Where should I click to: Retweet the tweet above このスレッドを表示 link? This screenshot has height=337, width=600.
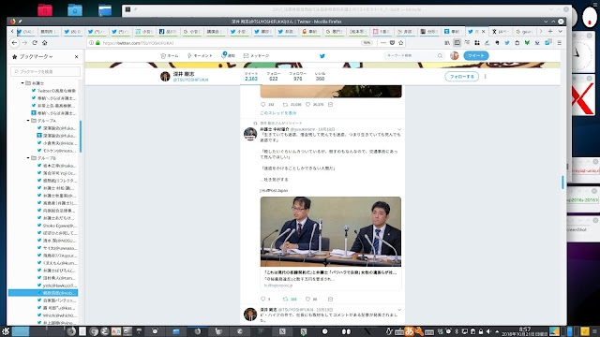coord(285,104)
